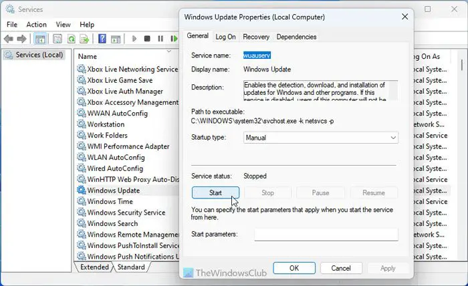Click gear icon beside Workstation service
This screenshot has height=286, width=468.
point(82,124)
